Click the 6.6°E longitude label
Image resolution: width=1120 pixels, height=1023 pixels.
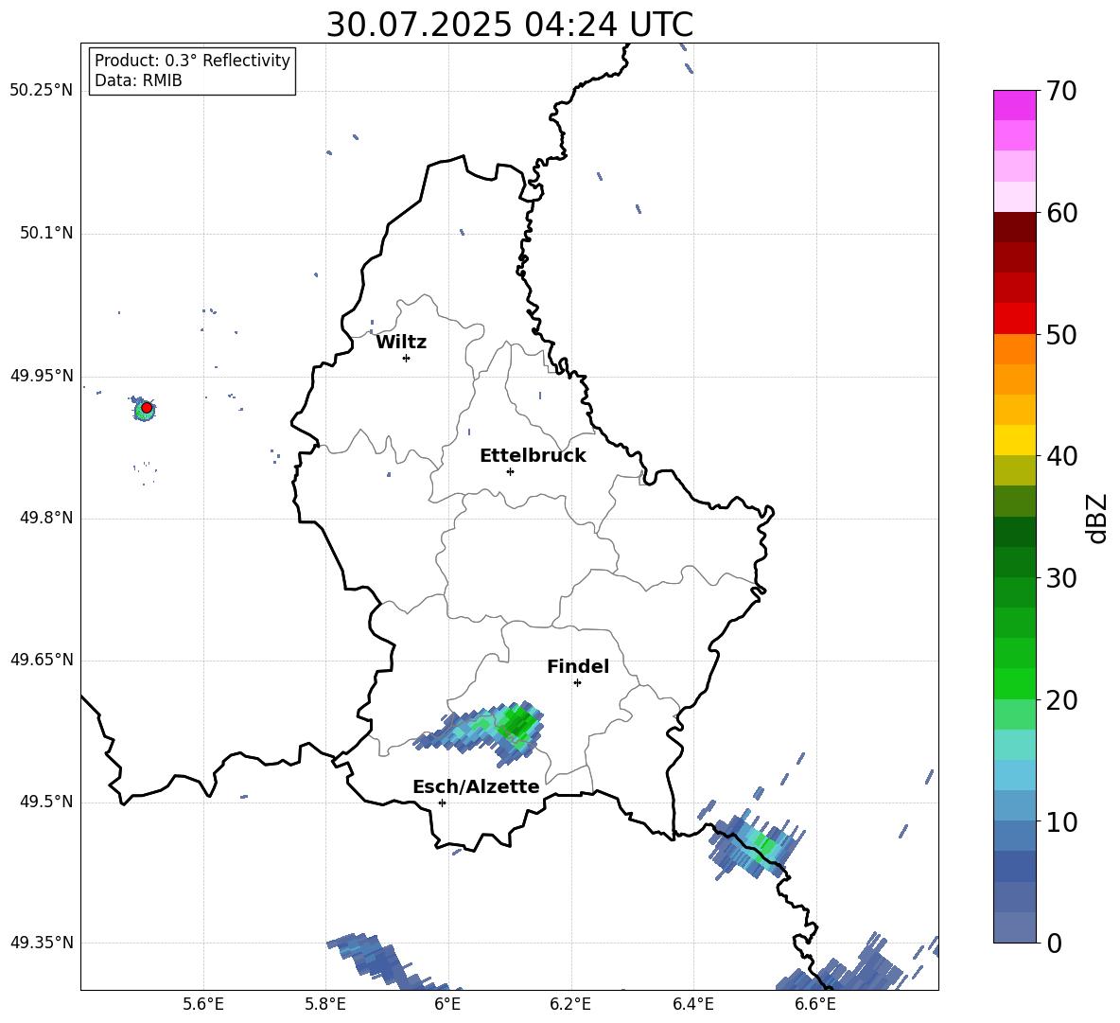click(x=815, y=1004)
